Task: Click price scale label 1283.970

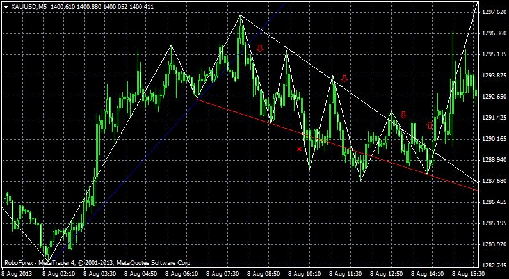Action: tap(495, 244)
